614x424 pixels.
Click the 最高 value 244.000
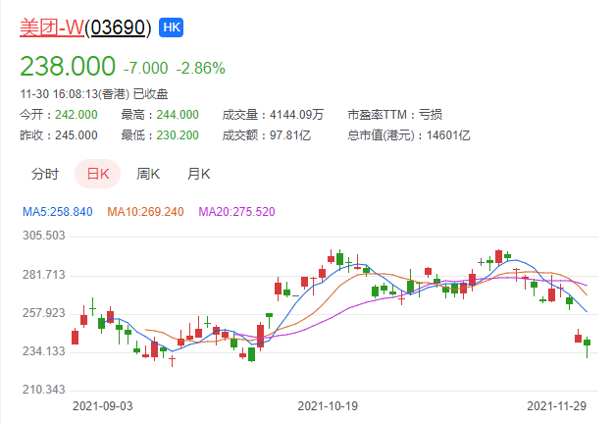178,115
